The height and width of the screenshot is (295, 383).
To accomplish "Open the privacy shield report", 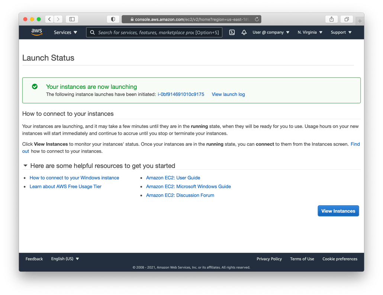I will tap(113, 19).
